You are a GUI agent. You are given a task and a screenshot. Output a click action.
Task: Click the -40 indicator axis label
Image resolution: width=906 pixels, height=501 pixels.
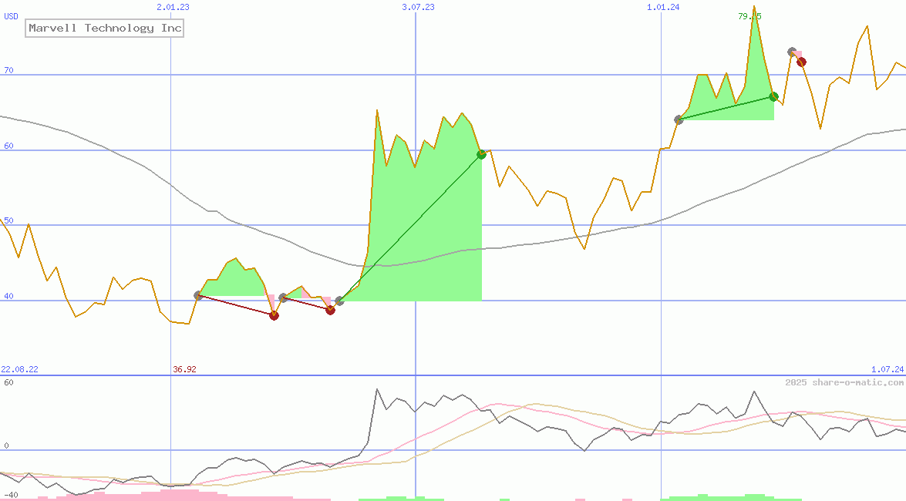(x=11, y=496)
